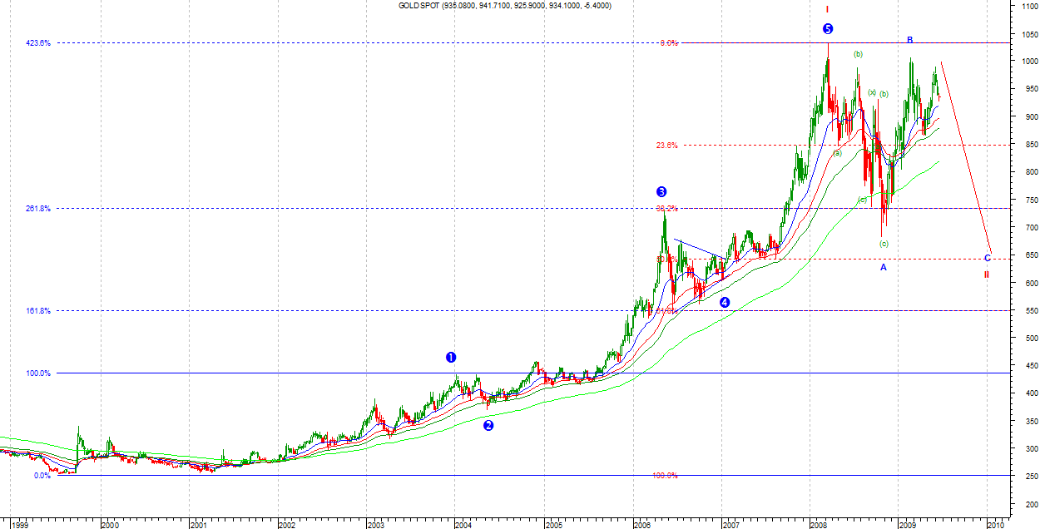Select the blue 423.6% Fibonacci extension label
Image resolution: width=1040 pixels, height=529 pixels.
[37, 42]
